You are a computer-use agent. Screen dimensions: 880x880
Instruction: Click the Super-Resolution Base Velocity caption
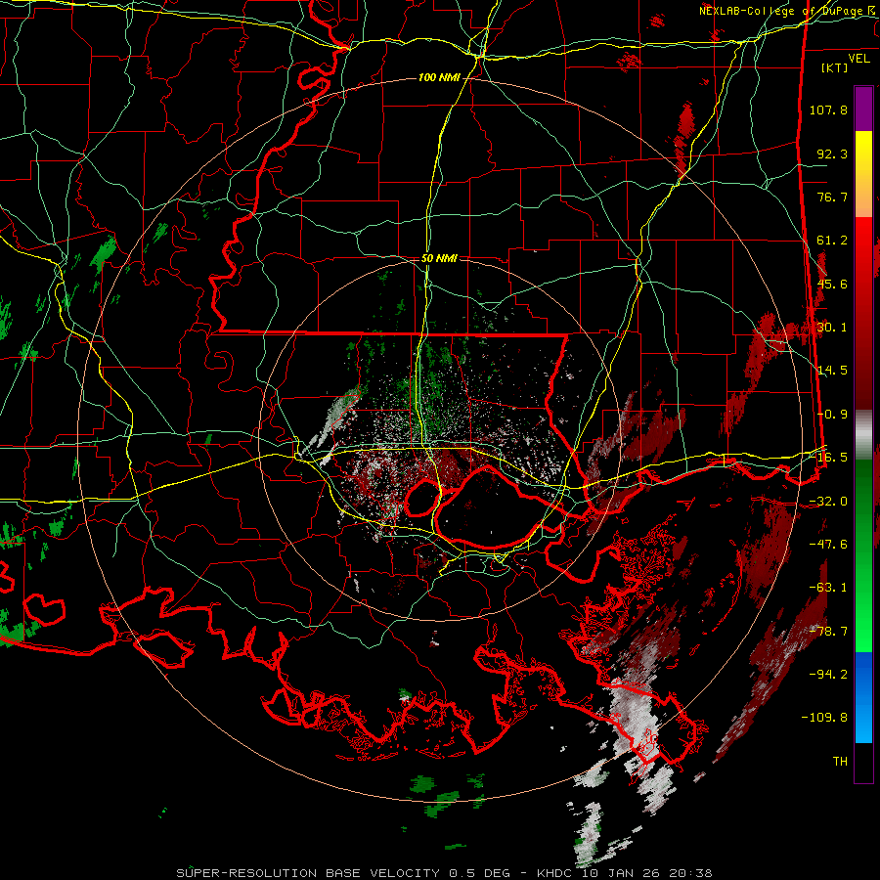444,873
